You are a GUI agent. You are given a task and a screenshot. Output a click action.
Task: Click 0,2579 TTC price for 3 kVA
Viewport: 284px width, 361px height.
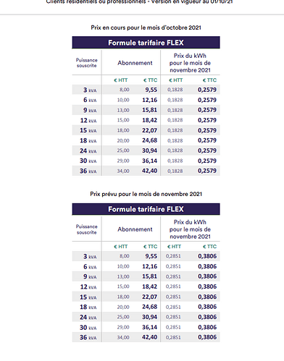pos(207,90)
